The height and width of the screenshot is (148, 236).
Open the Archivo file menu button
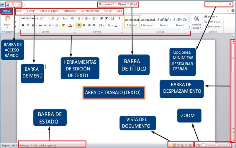tap(6, 11)
